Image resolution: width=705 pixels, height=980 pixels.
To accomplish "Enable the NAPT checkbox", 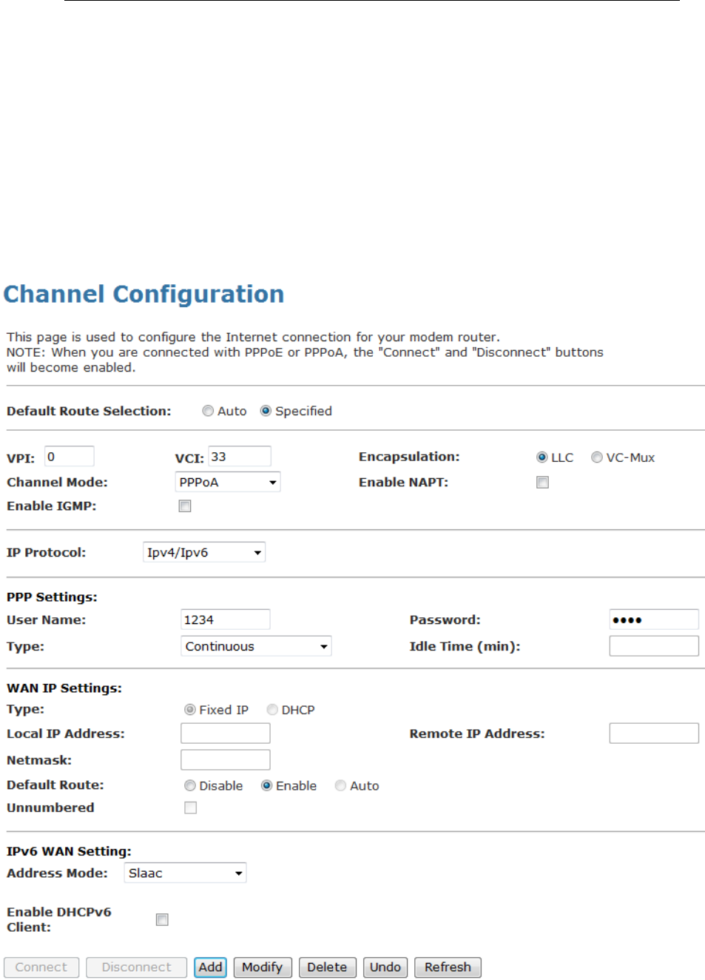I will tap(542, 483).
